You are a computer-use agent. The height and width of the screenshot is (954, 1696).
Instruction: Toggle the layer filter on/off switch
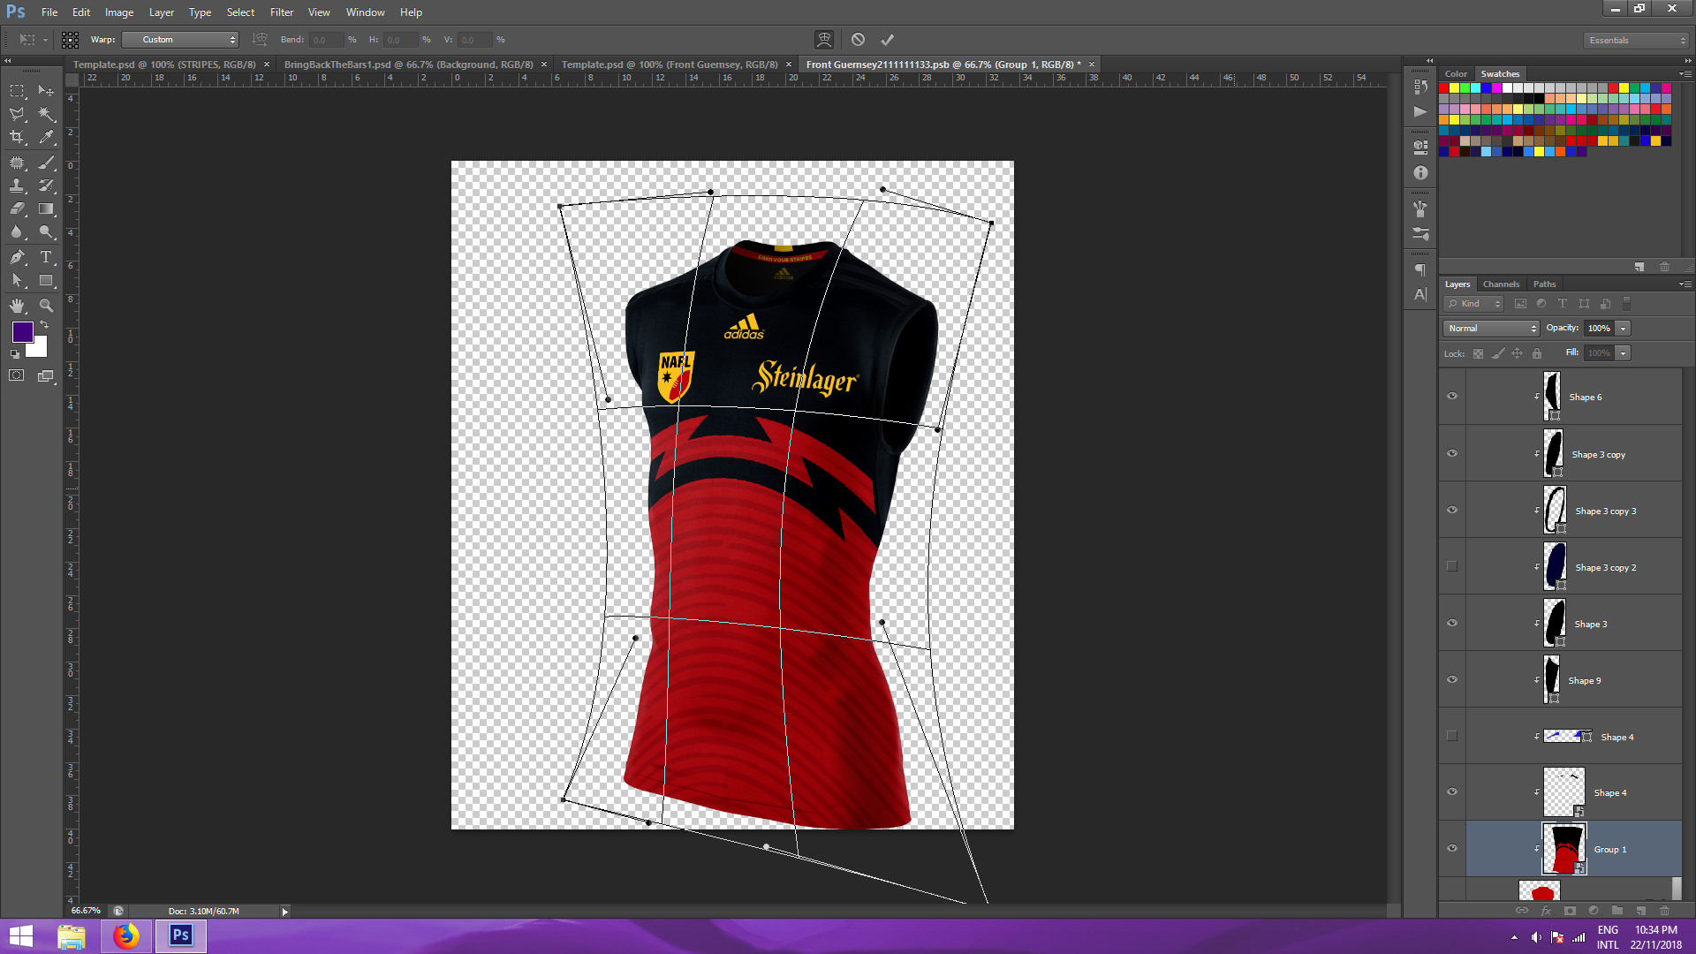1627,304
